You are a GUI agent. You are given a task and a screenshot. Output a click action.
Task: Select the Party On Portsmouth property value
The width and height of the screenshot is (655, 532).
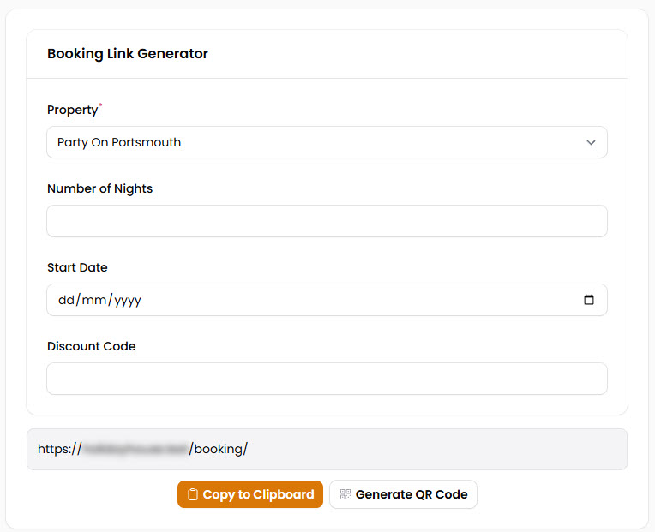[x=119, y=142]
